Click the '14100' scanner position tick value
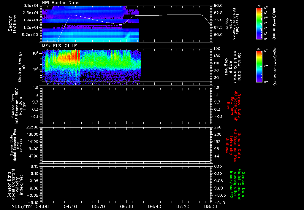 (32, 141)
